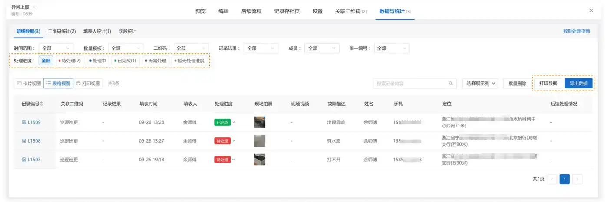
Task: Open the 数据处理指南 link
Action: pyautogui.click(x=577, y=31)
